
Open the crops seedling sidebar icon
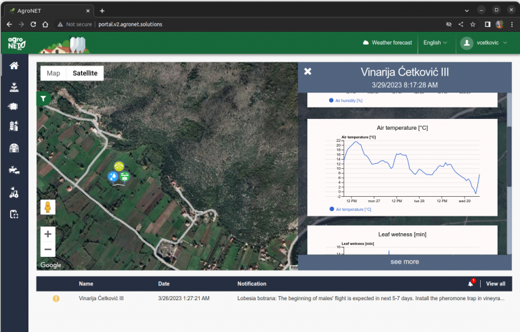14,87
